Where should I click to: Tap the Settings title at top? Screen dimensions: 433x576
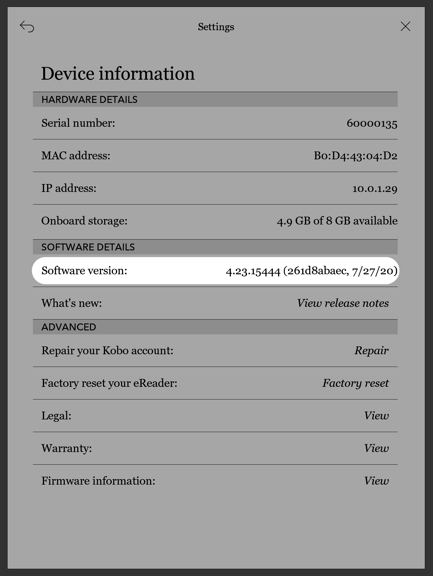pyautogui.click(x=216, y=27)
